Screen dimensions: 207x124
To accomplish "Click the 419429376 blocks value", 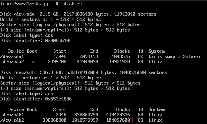I will [118, 115].
